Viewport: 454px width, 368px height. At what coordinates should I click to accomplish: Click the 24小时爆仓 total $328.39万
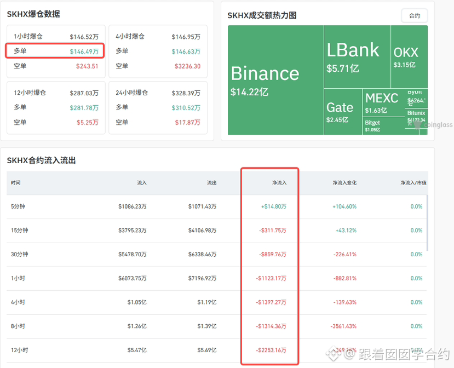pyautogui.click(x=186, y=93)
